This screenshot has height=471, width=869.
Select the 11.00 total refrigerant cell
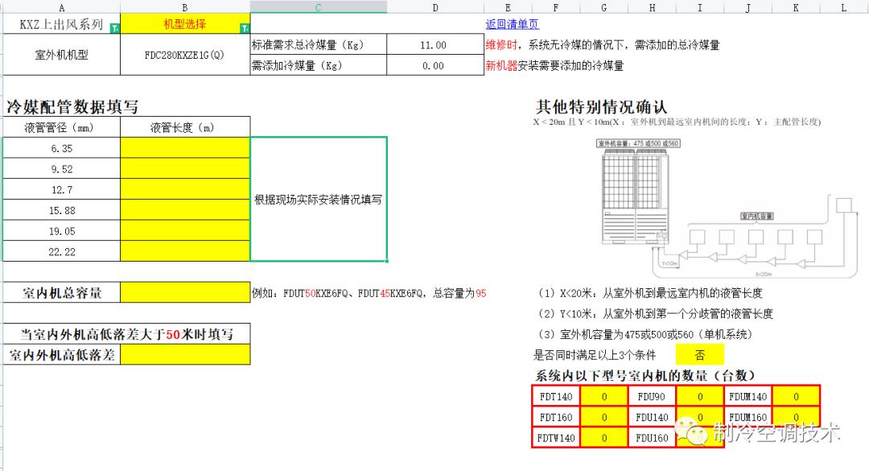click(x=435, y=45)
